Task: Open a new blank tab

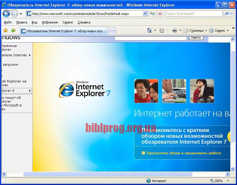Action: [112, 31]
